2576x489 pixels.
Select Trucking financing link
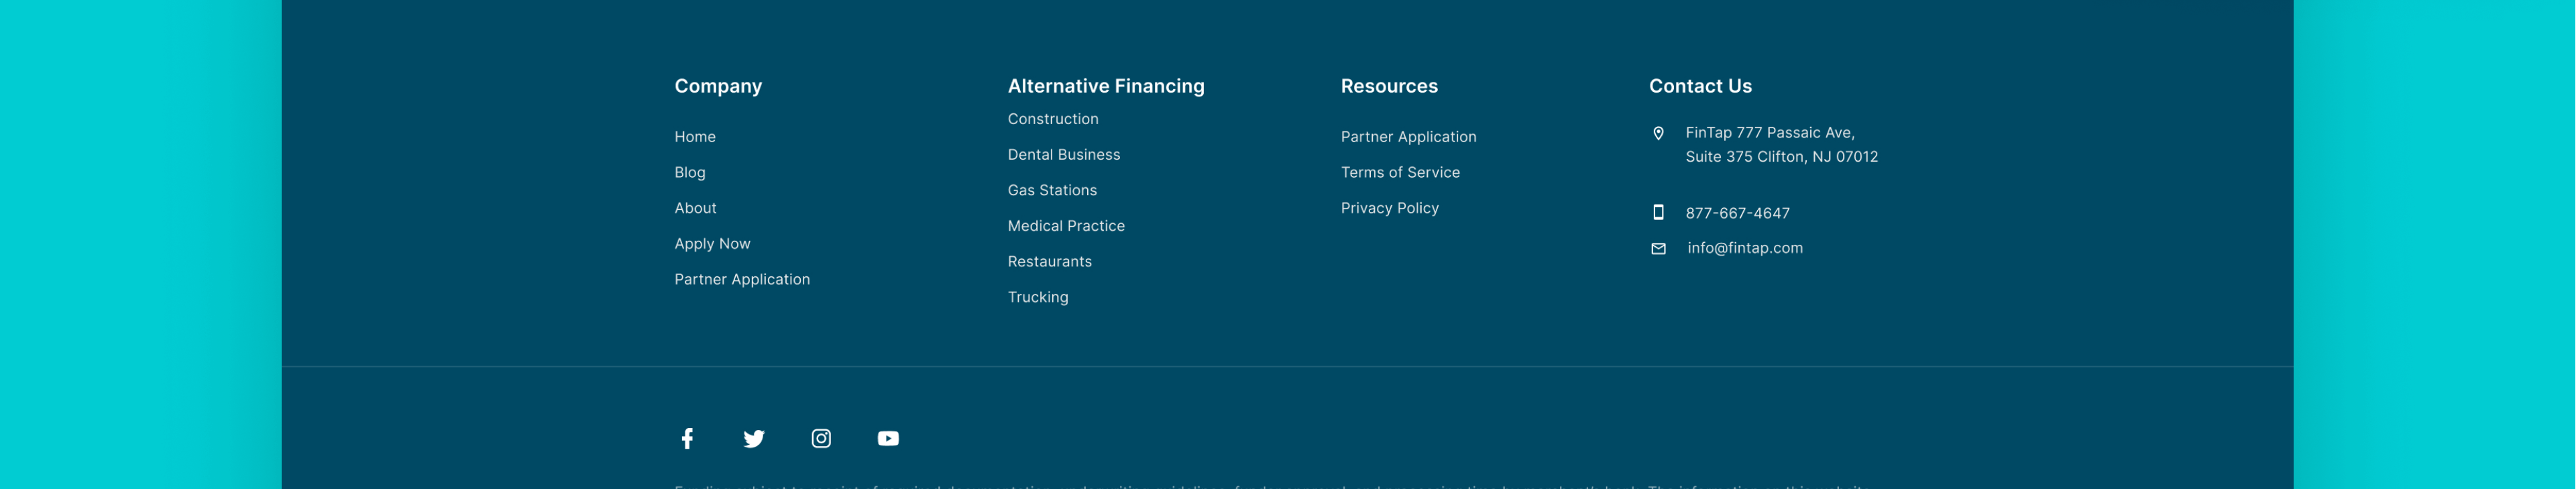1038,297
